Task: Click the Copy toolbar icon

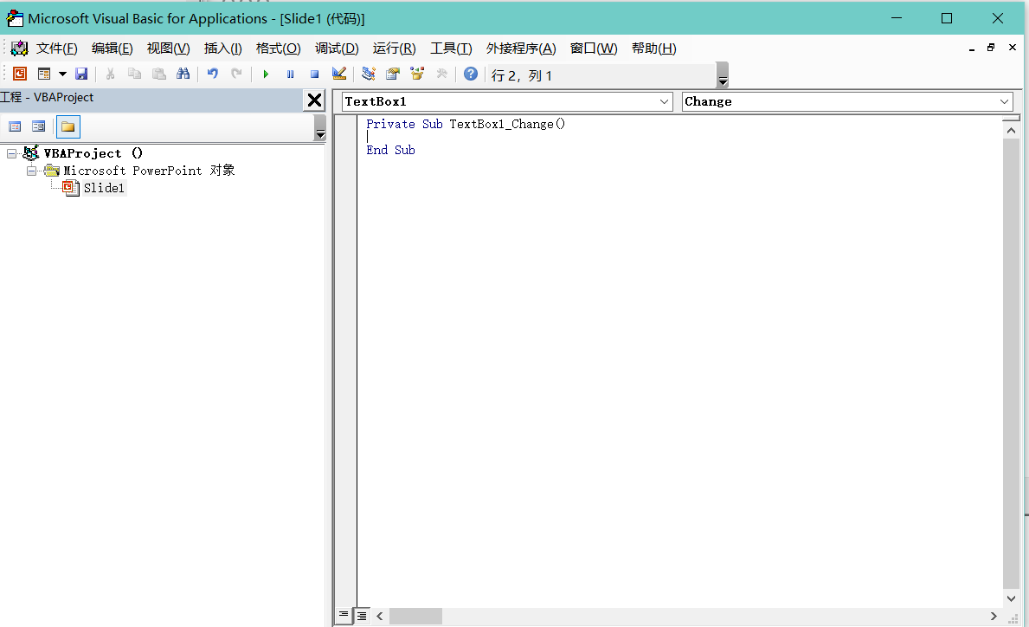Action: (x=134, y=74)
